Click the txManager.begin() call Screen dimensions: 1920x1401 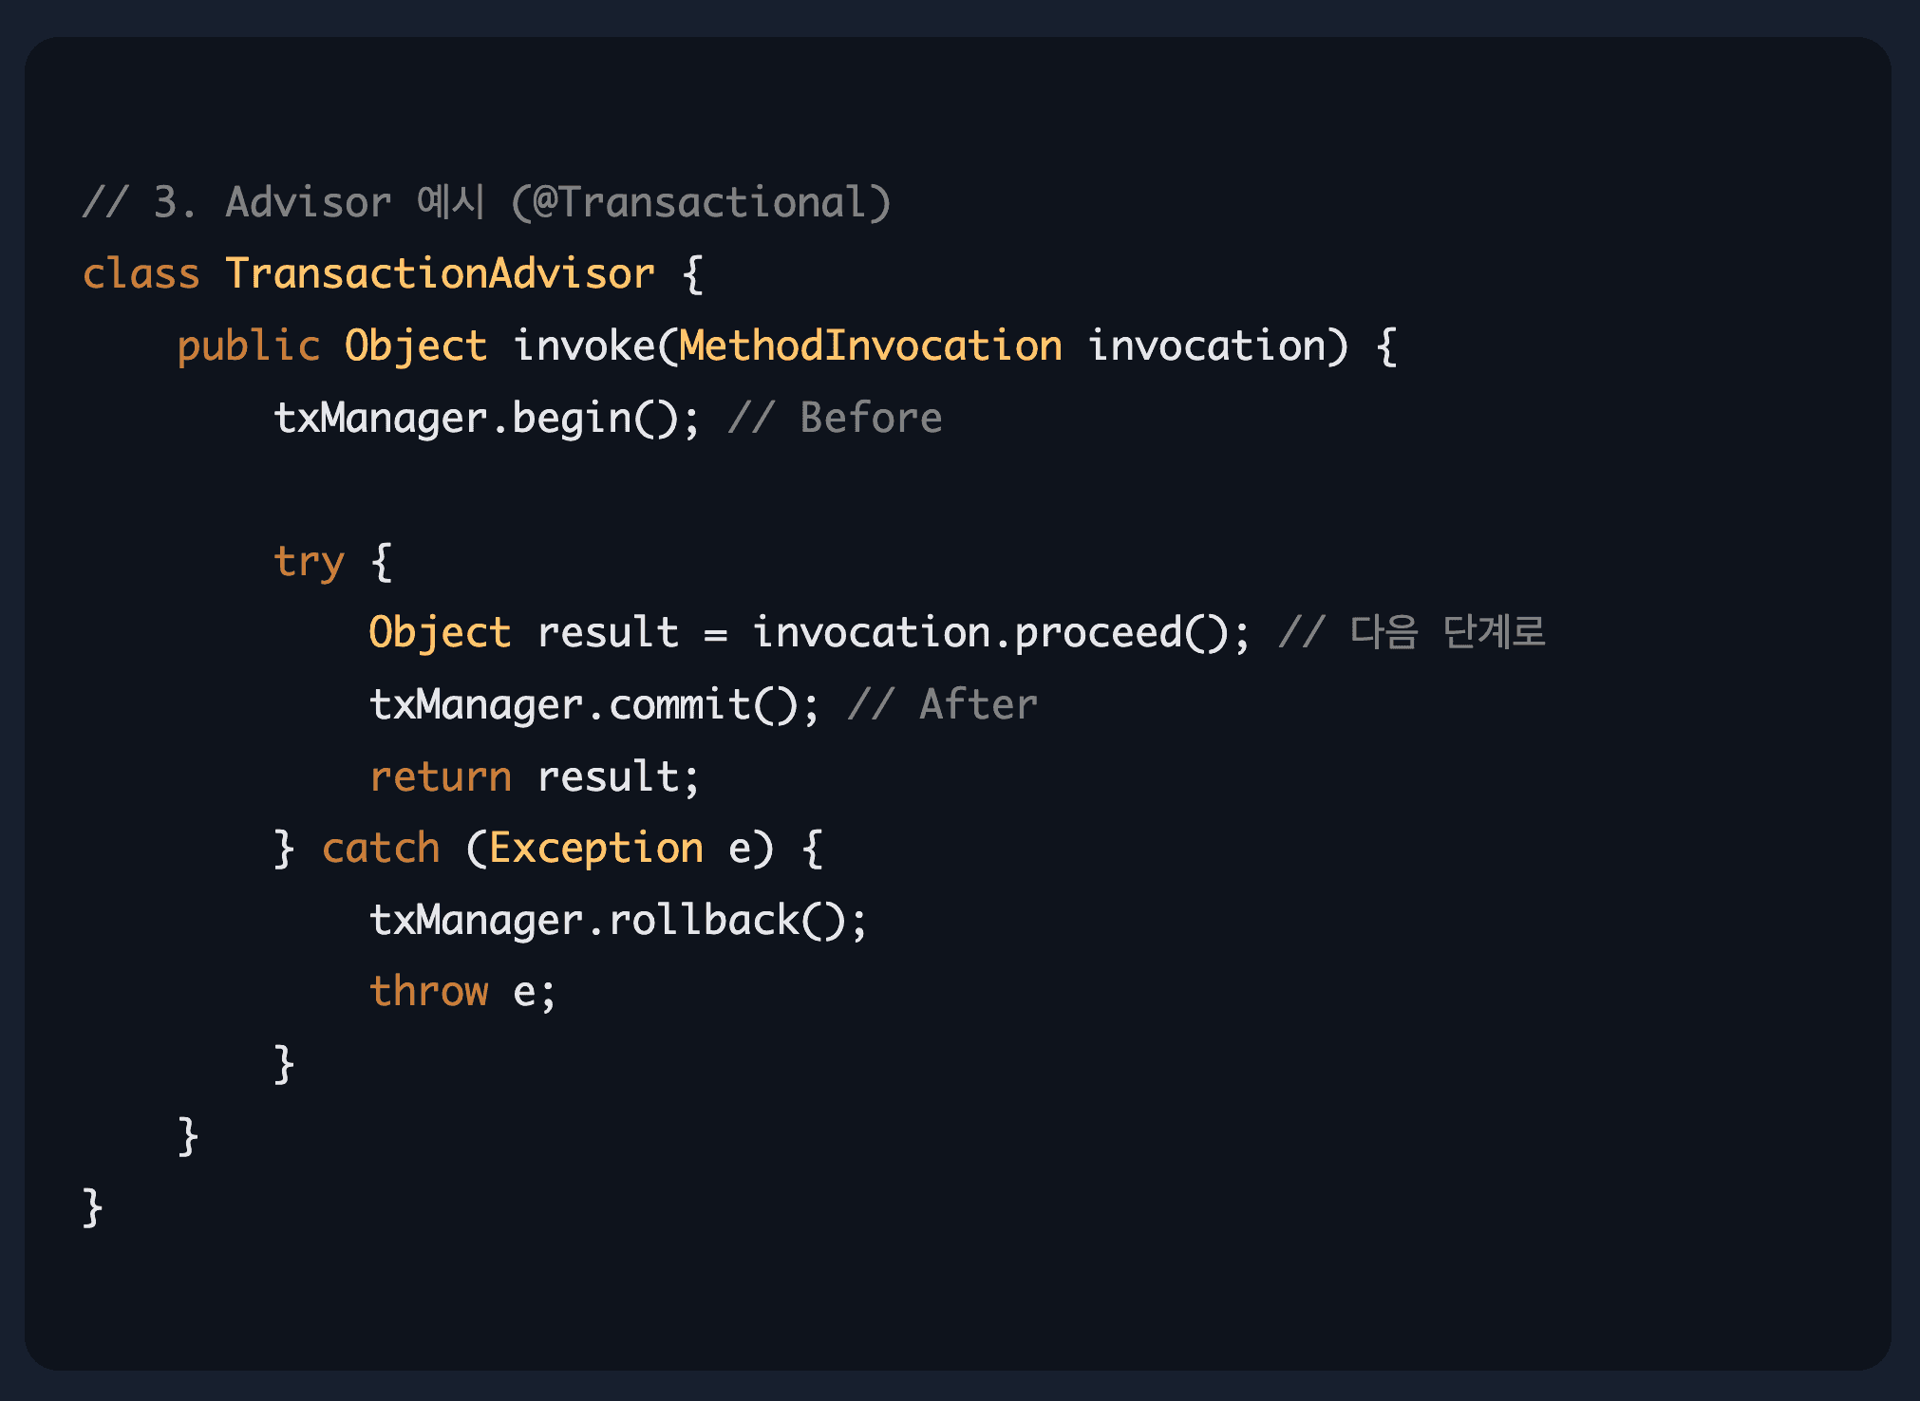tap(486, 419)
